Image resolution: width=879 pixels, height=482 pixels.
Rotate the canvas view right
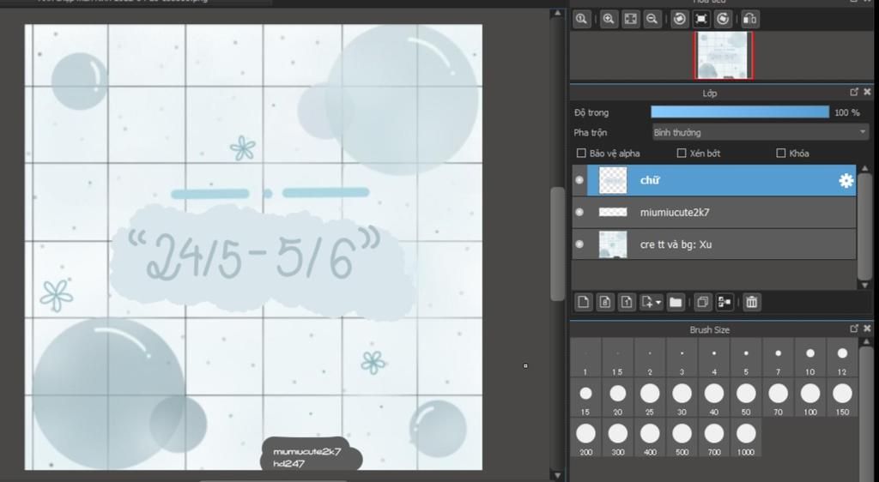pyautogui.click(x=723, y=19)
